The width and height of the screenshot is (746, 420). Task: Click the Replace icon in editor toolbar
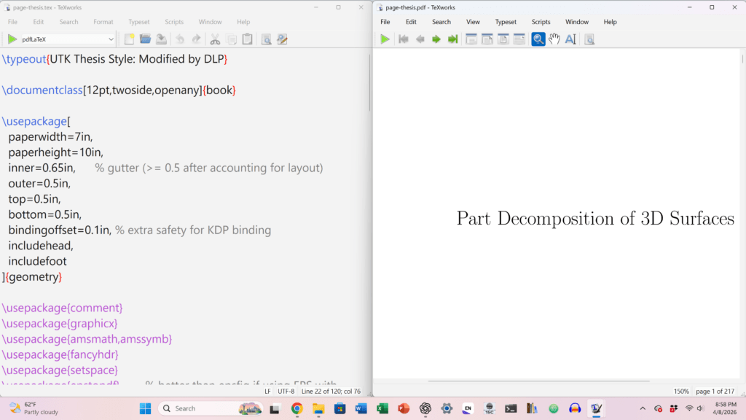[x=282, y=39]
